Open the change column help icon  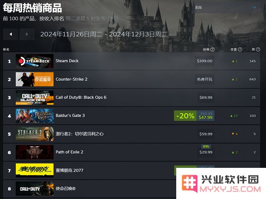pos(240,49)
